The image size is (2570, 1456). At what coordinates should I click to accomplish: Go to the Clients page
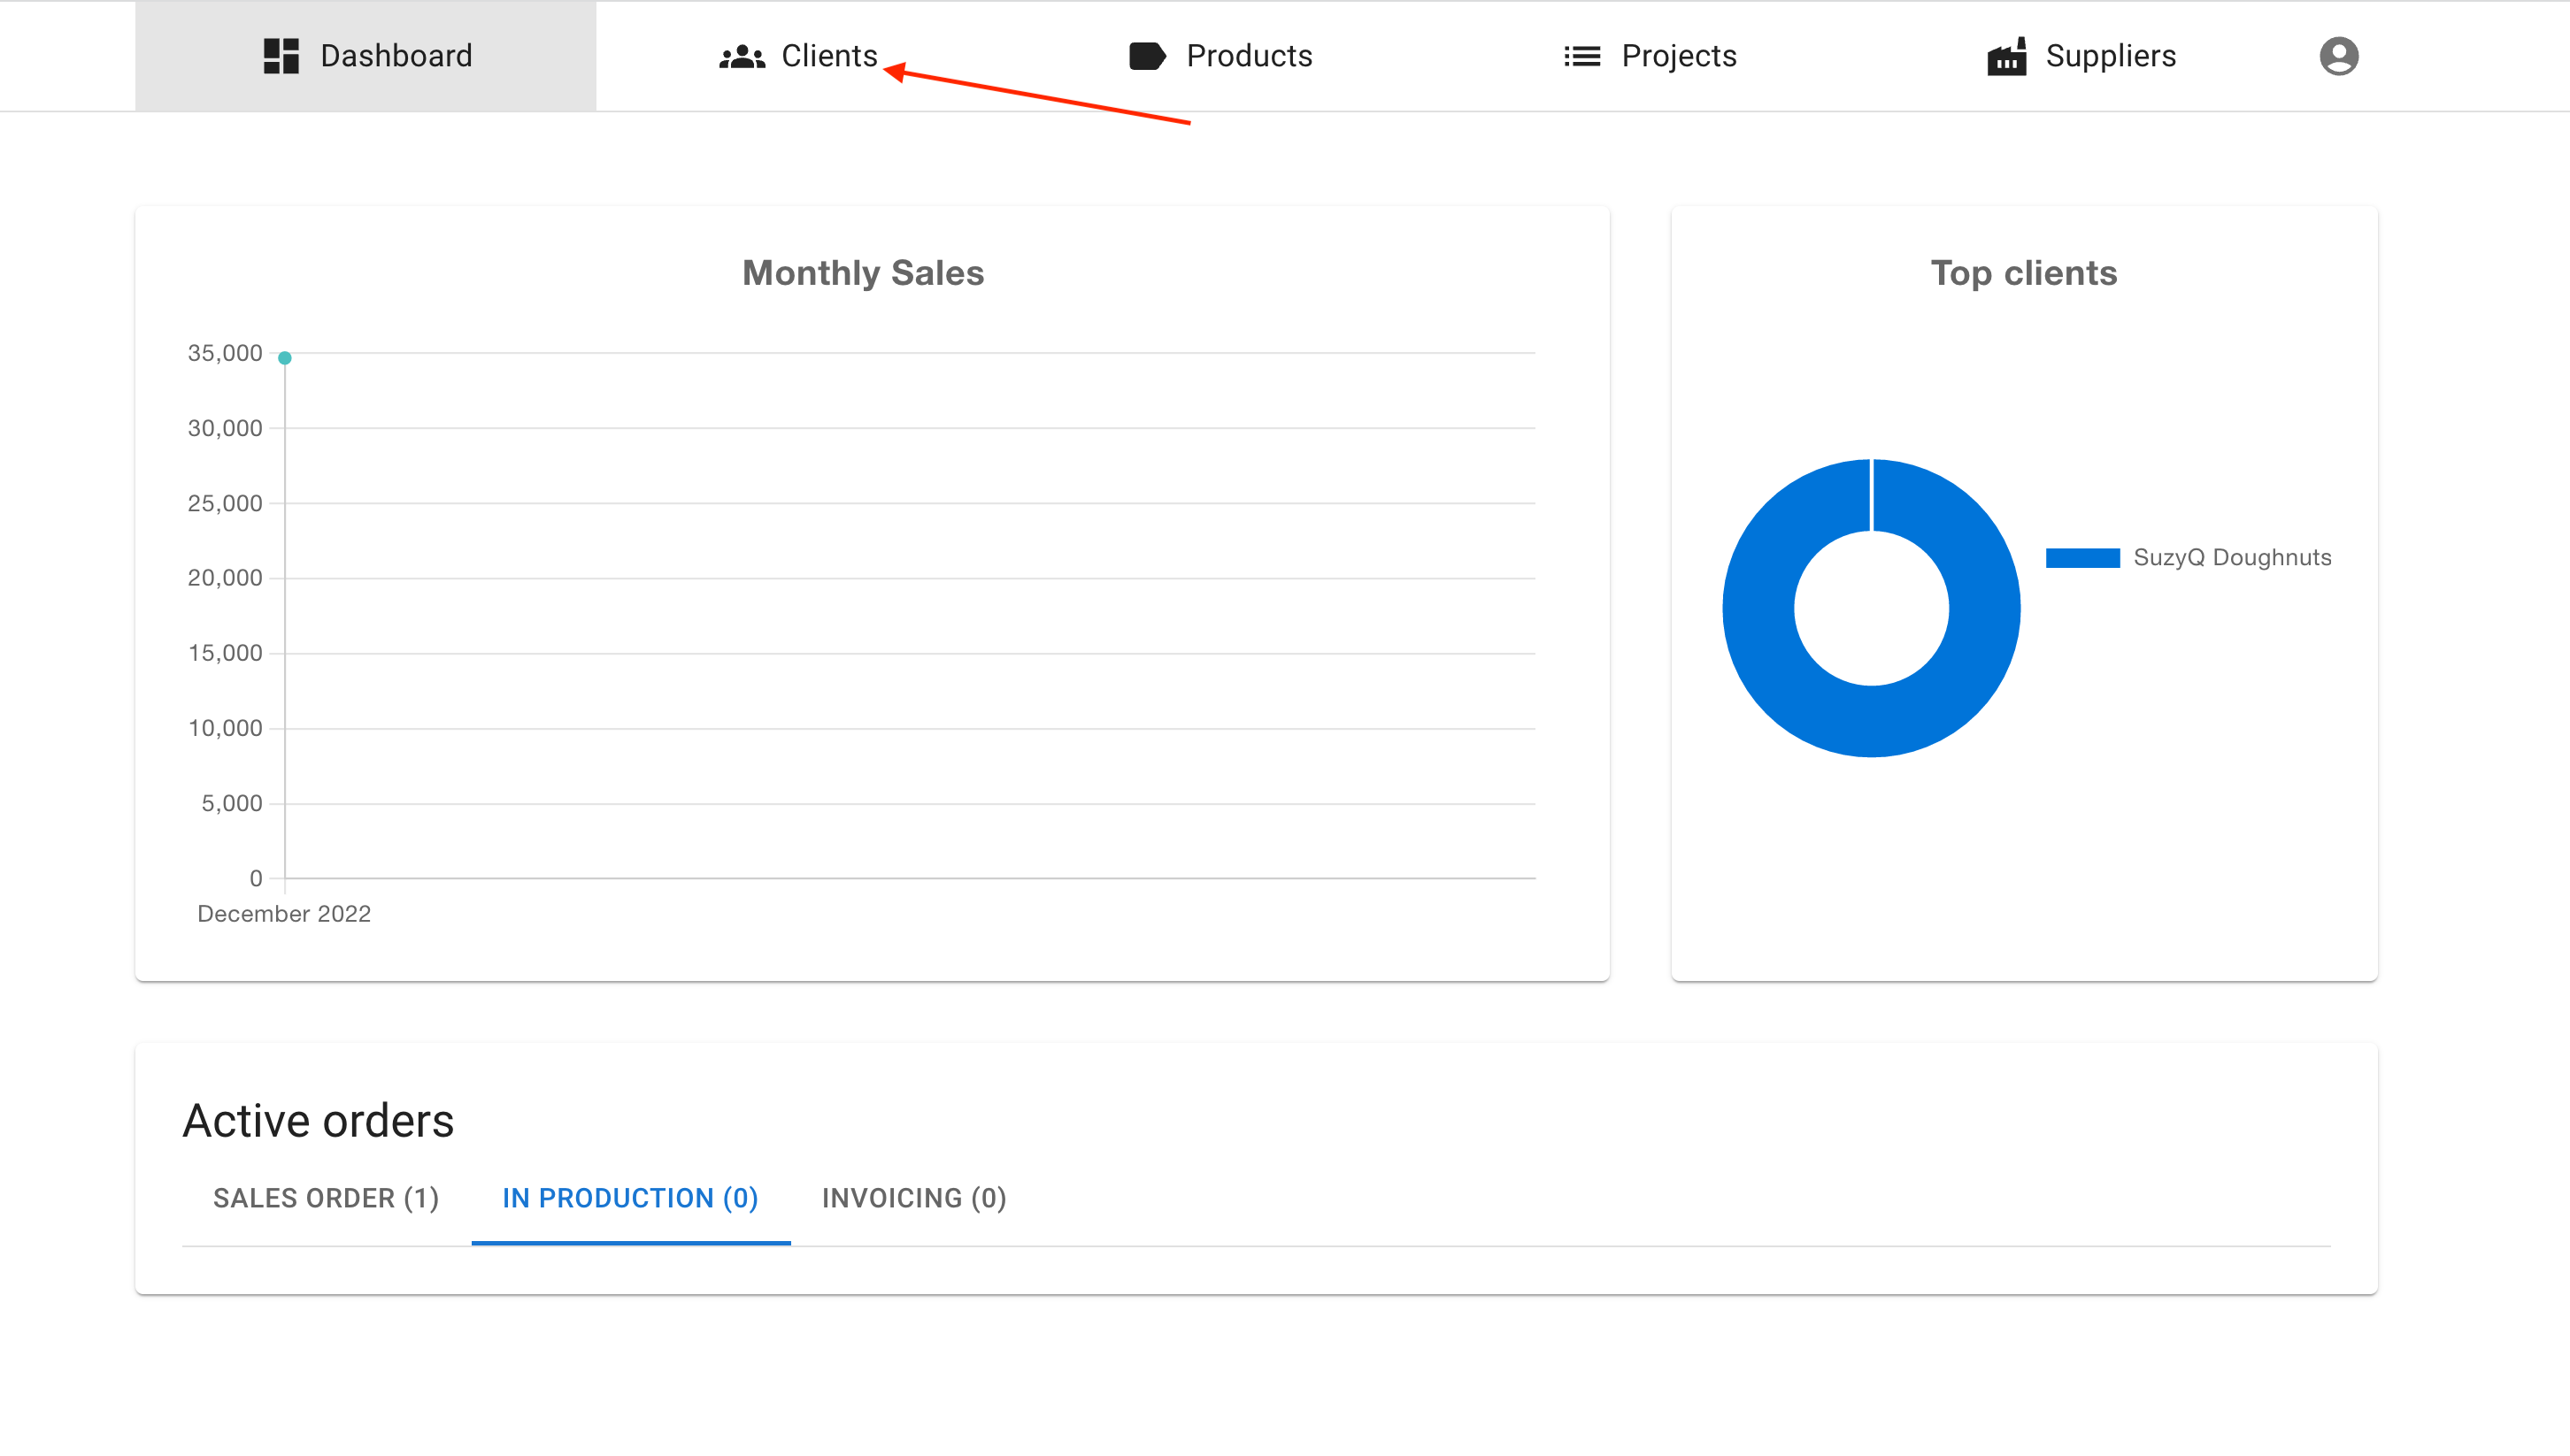click(828, 56)
